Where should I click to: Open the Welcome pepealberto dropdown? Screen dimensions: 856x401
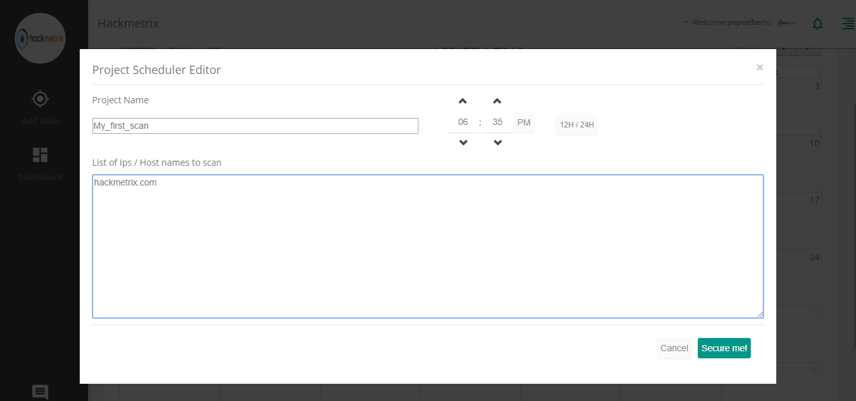(727, 22)
